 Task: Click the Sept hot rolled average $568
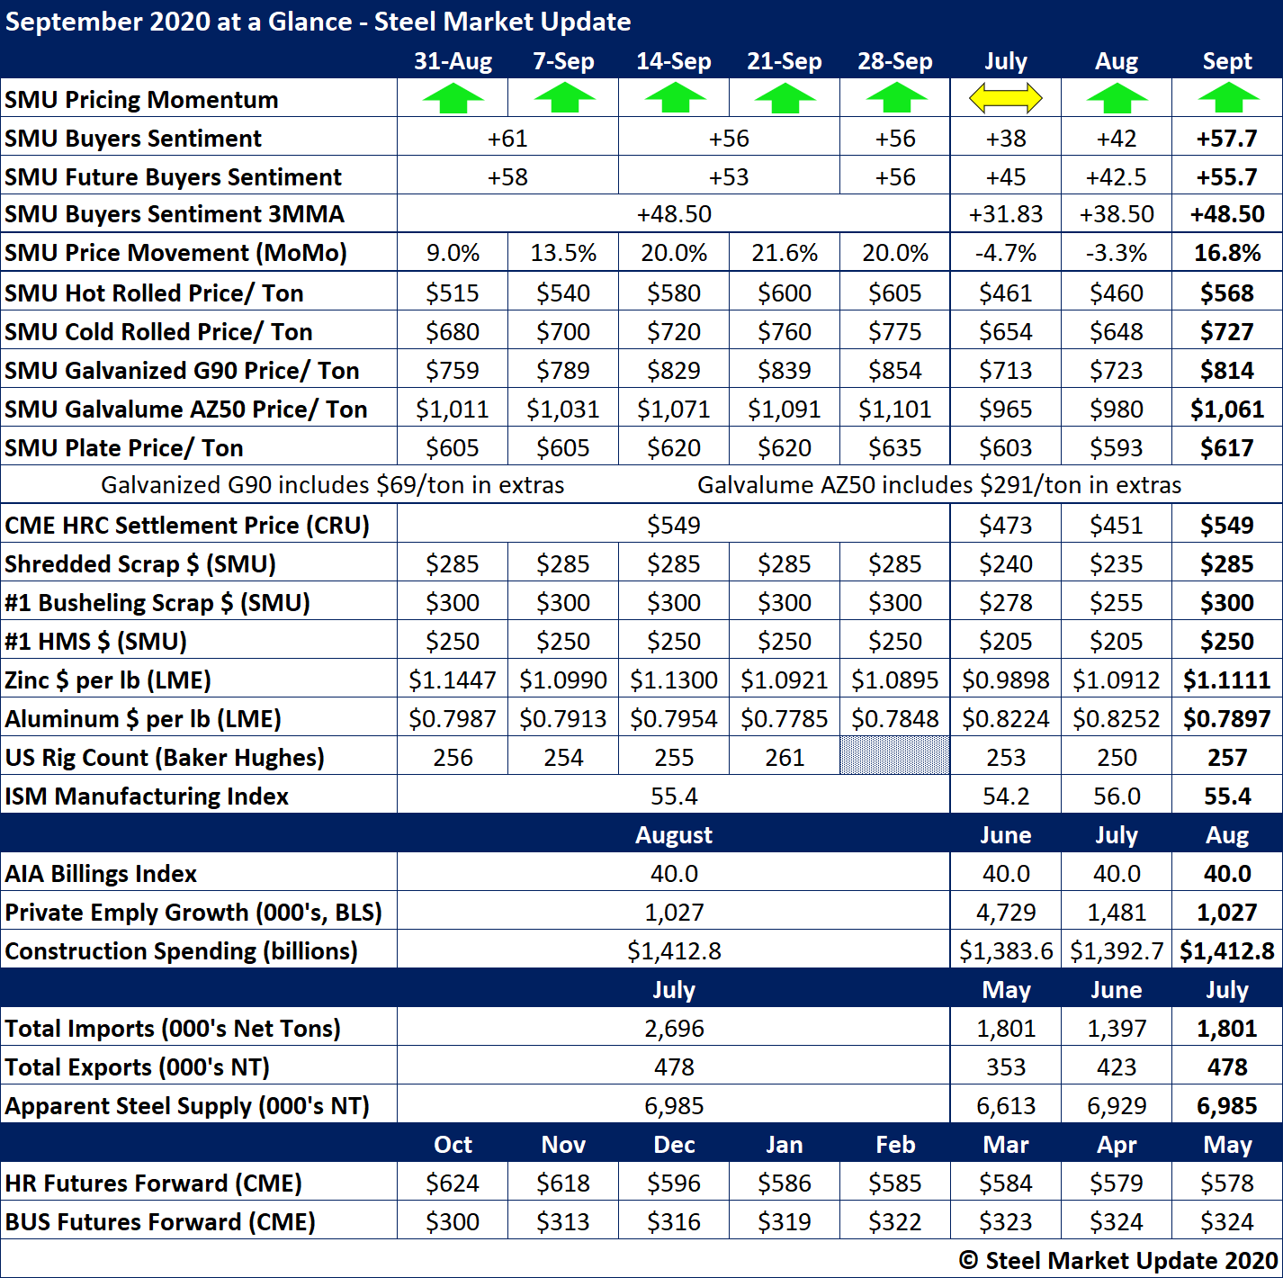click(x=1227, y=293)
